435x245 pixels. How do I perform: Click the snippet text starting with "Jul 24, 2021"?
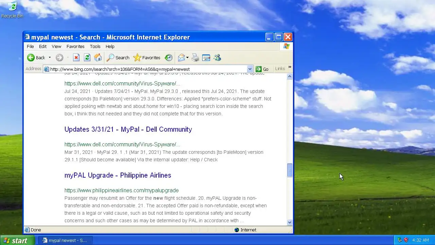(x=168, y=102)
